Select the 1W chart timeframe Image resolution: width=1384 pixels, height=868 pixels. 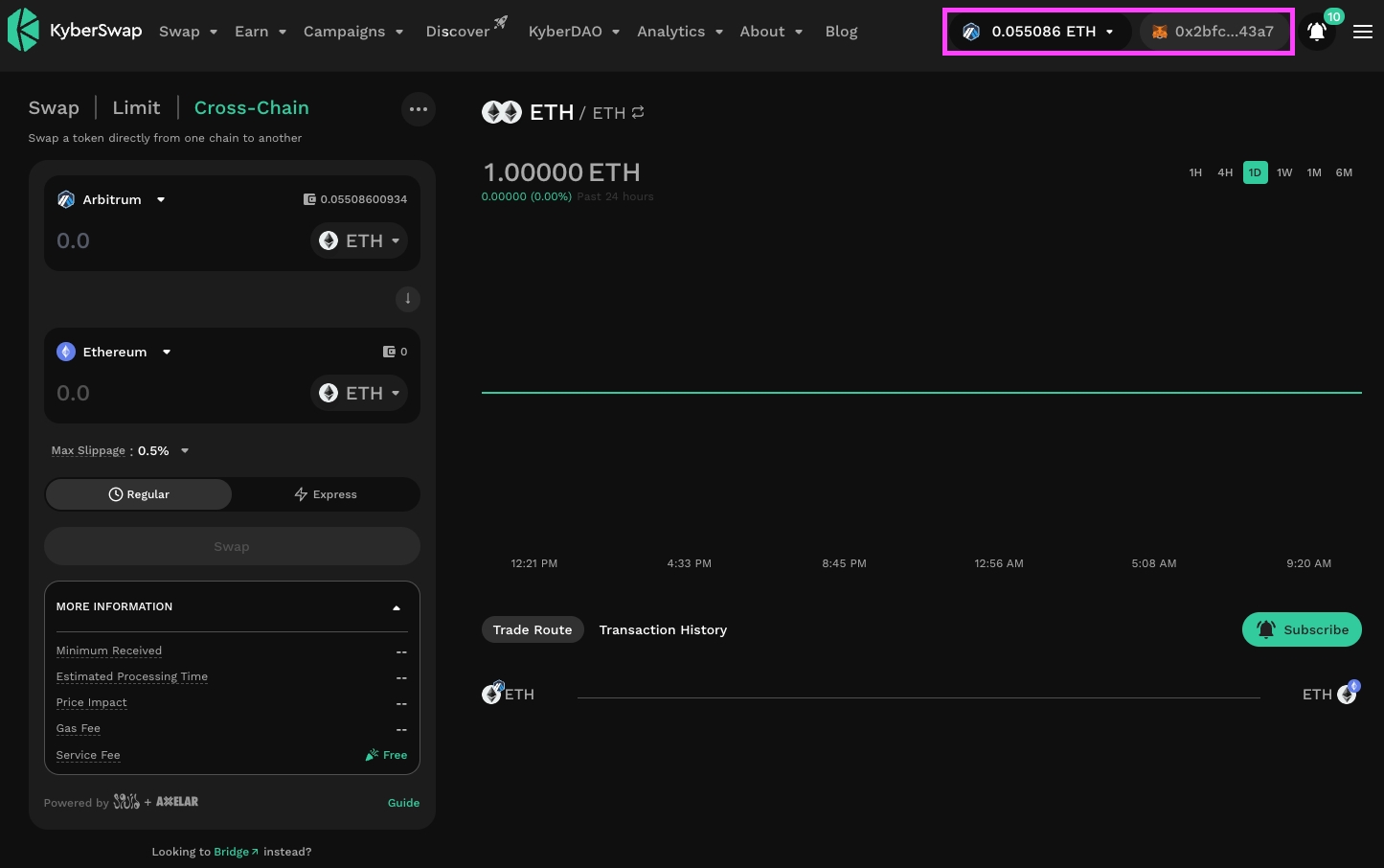coord(1284,172)
